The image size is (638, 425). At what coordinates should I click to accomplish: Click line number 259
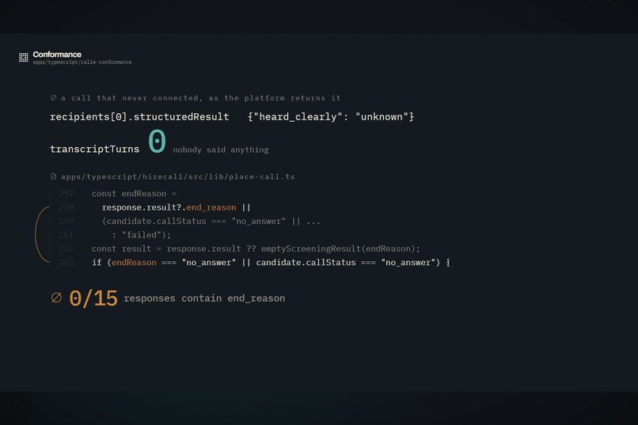(66, 222)
